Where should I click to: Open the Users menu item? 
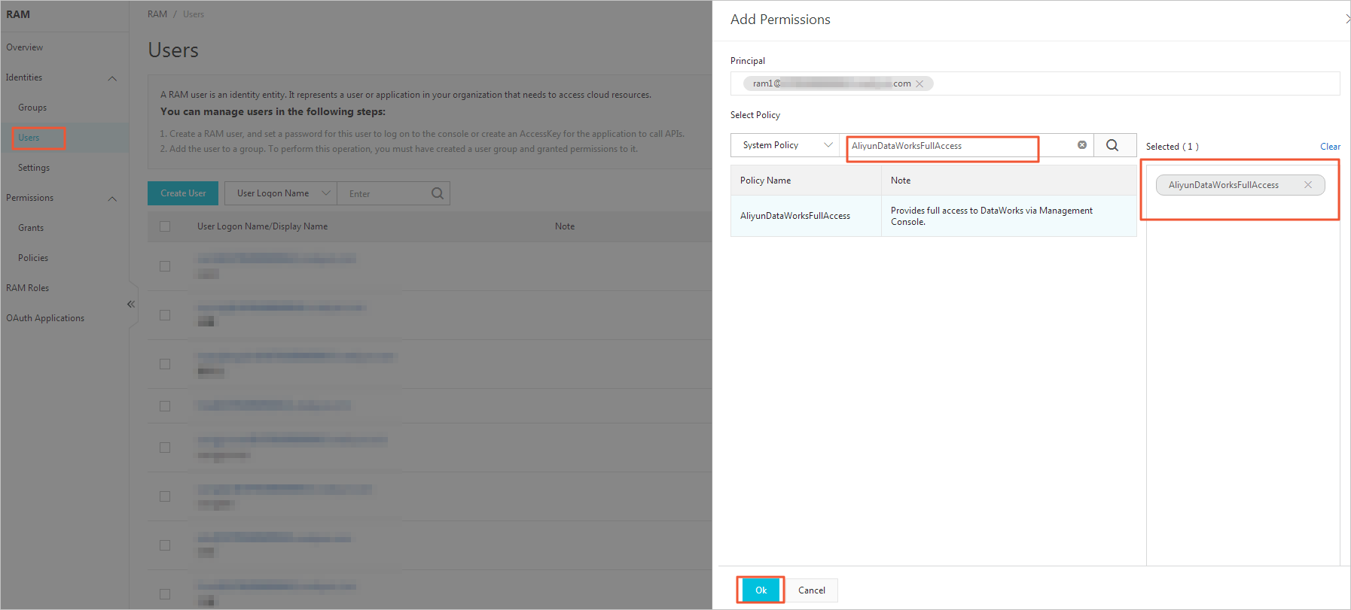point(29,138)
